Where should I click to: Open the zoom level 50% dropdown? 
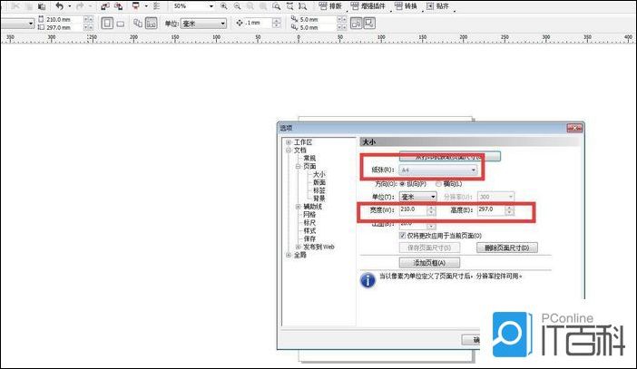click(211, 6)
